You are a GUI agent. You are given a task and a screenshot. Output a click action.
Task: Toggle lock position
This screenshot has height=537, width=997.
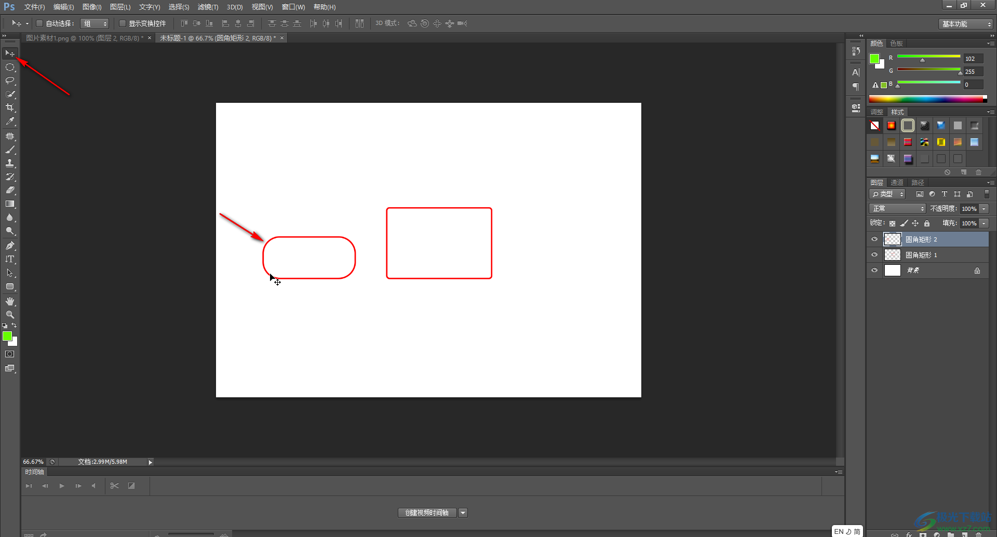[x=915, y=223]
